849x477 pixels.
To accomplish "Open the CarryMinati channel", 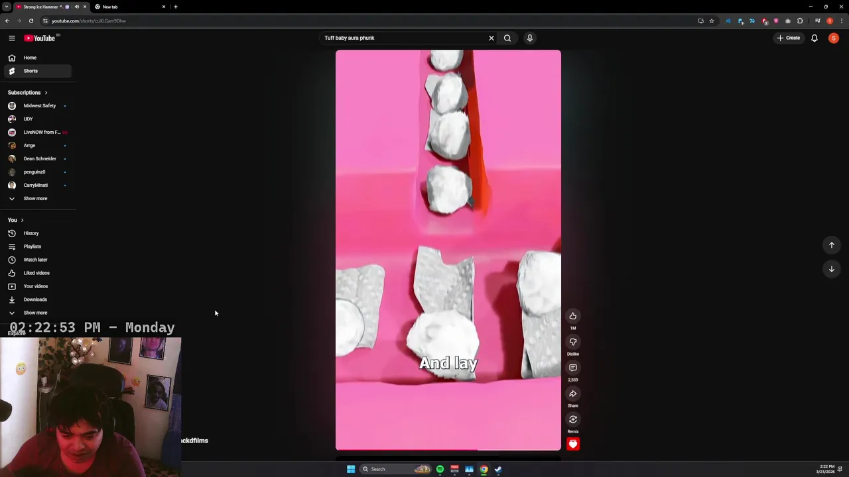I will (36, 185).
